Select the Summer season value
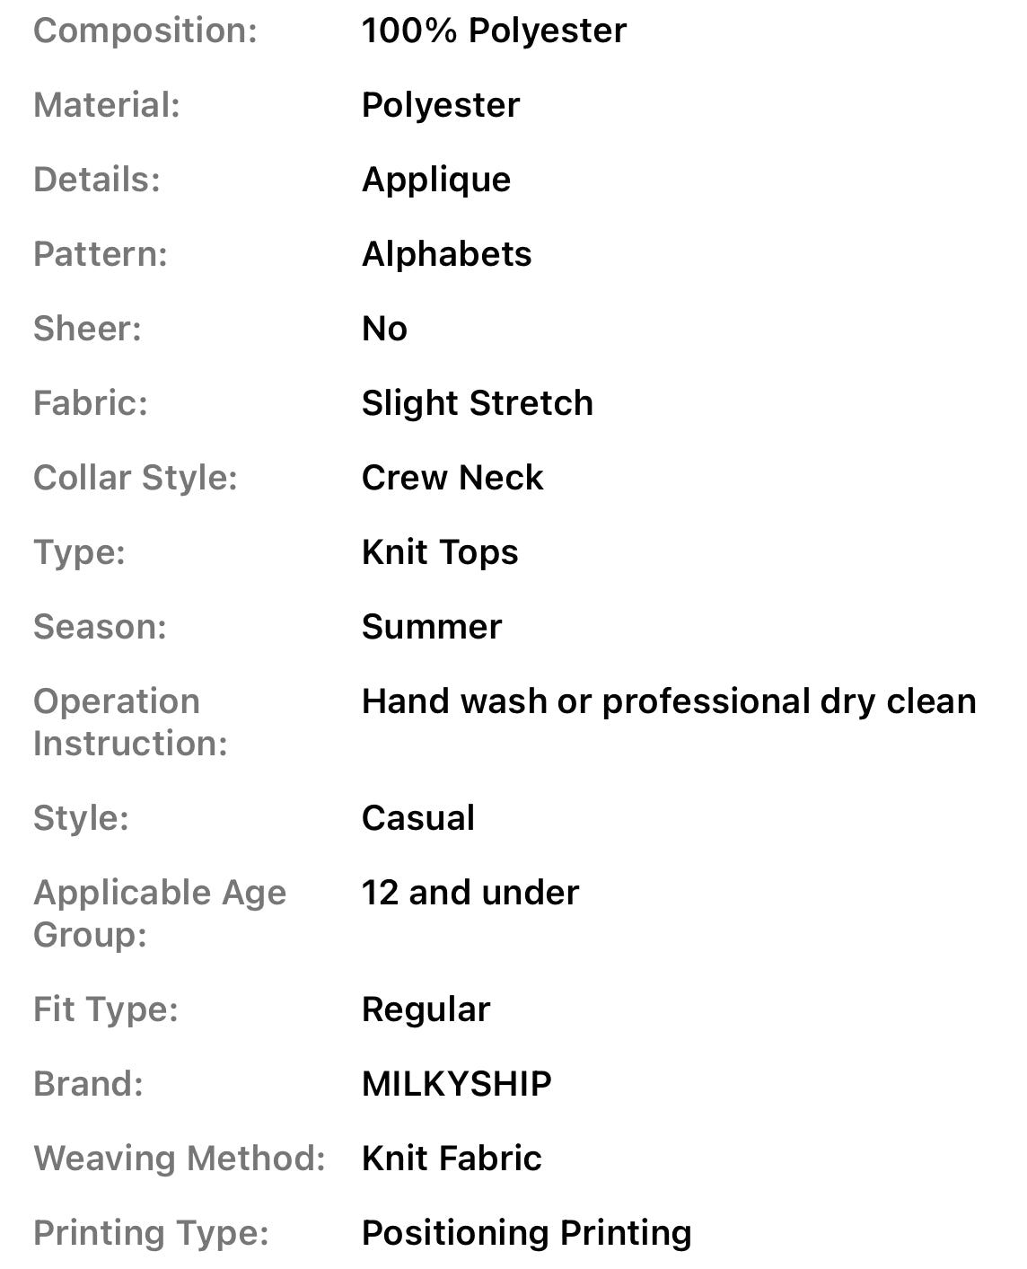Viewport: 1027px width, 1269px height. (x=432, y=627)
